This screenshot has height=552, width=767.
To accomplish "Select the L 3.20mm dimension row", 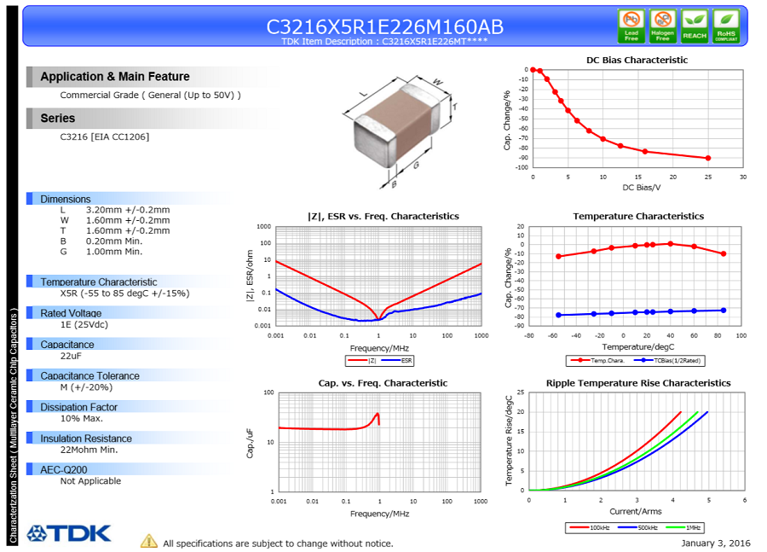I will click(x=115, y=210).
